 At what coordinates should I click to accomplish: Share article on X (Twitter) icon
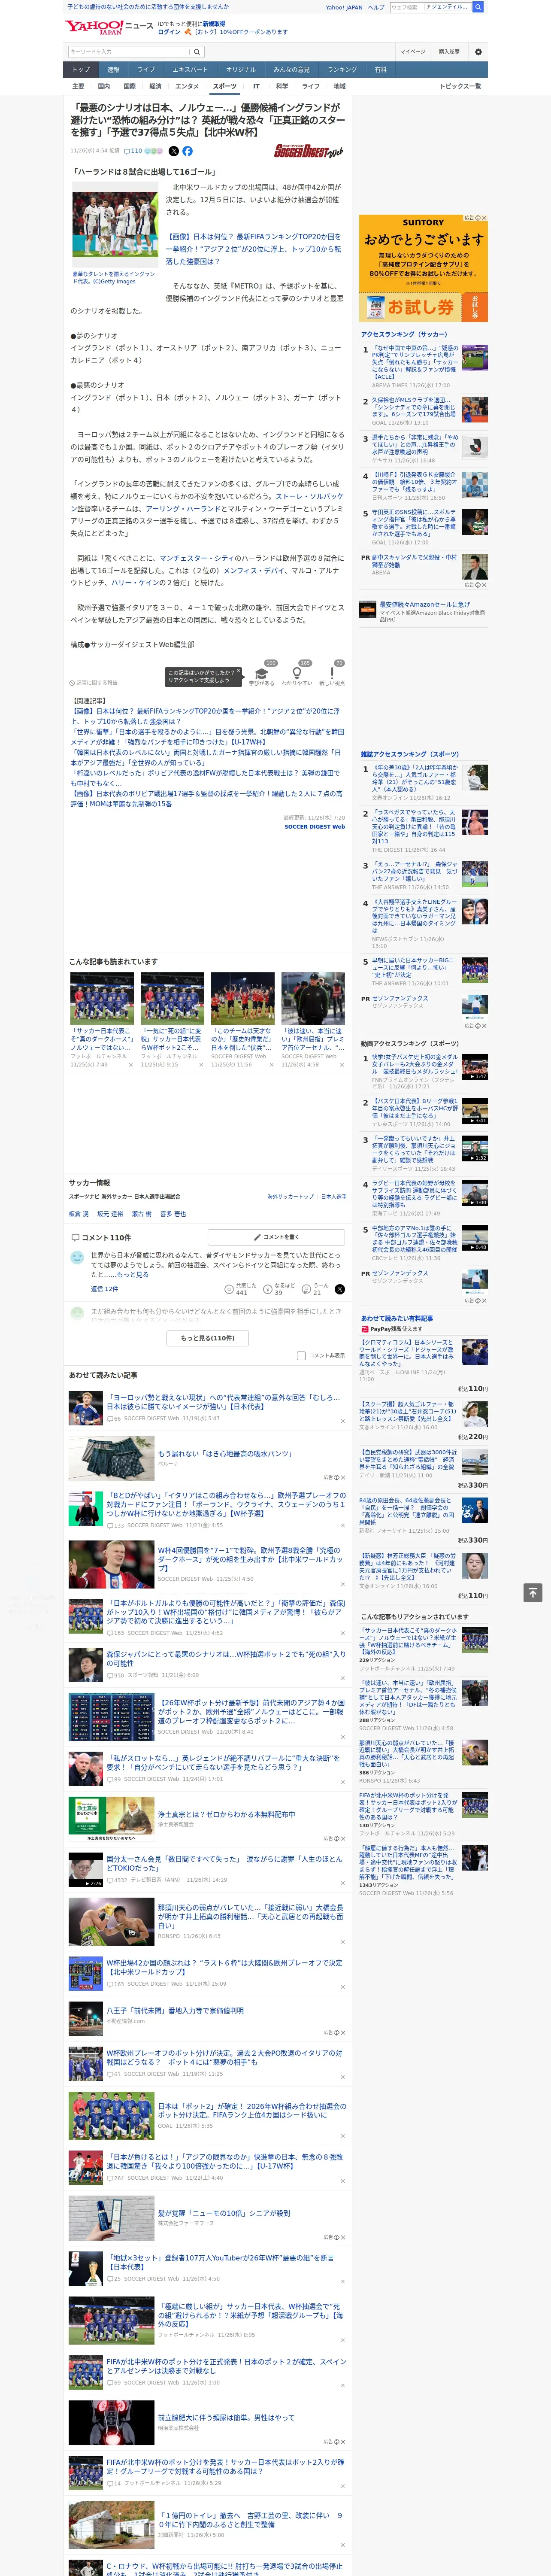tap(173, 151)
